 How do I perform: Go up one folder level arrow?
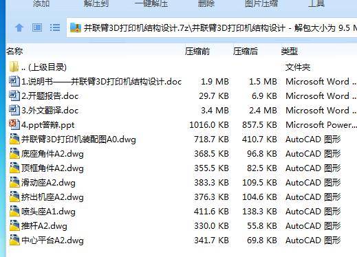click(x=19, y=28)
